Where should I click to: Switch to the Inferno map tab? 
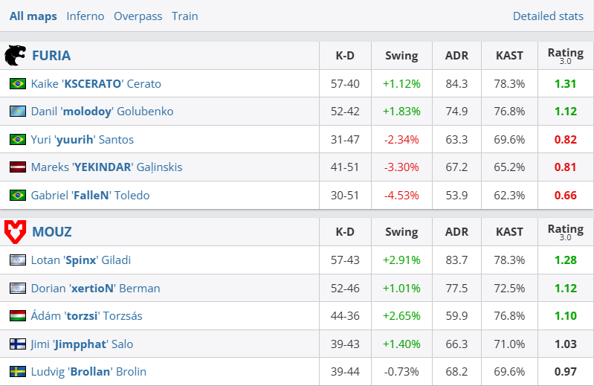tap(85, 16)
